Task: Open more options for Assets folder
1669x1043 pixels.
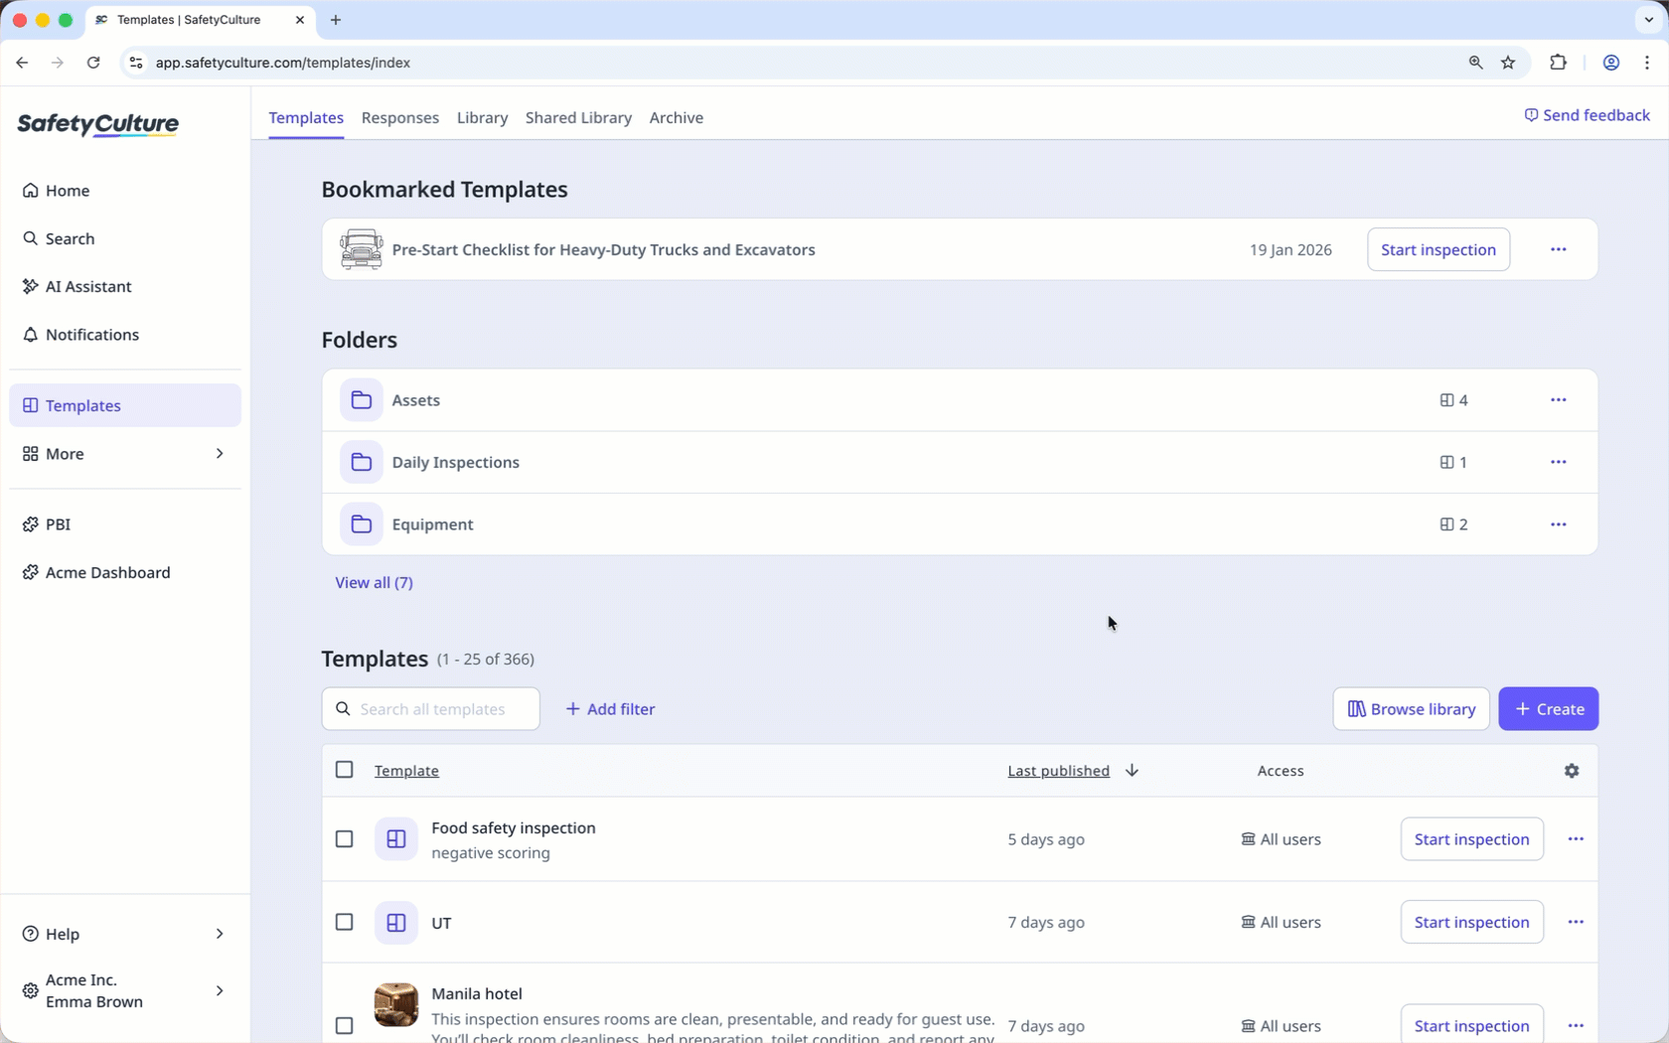Action: point(1558,400)
